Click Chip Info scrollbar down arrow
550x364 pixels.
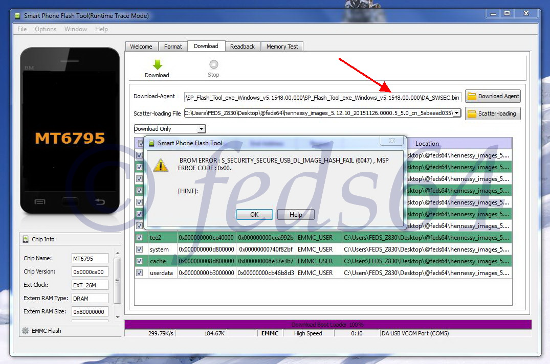coord(118,317)
